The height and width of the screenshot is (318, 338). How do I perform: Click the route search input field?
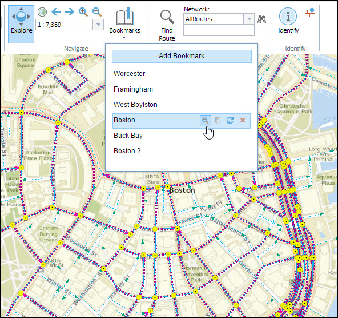pyautogui.click(x=219, y=30)
